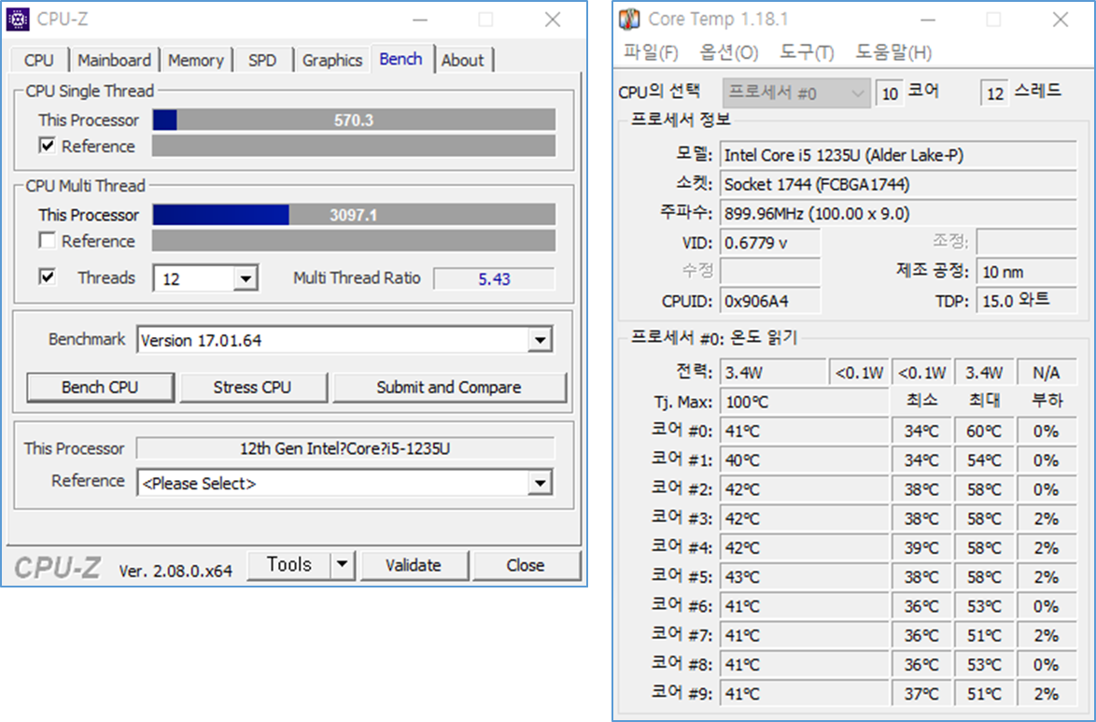The image size is (1096, 722).
Task: Open the 도구(T) menu in Core Temp
Action: tap(807, 52)
